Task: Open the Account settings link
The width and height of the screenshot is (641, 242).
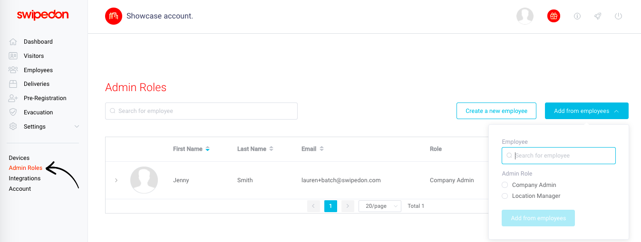Action: tap(20, 189)
